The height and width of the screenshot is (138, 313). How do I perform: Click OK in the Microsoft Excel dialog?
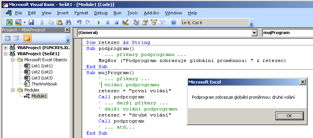[x=289, y=116]
